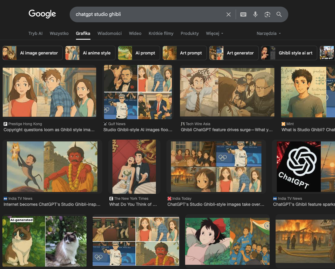The height and width of the screenshot is (269, 335).
Task: Open 'Copyright questions loom as Ghibli style' link
Action: [49, 130]
